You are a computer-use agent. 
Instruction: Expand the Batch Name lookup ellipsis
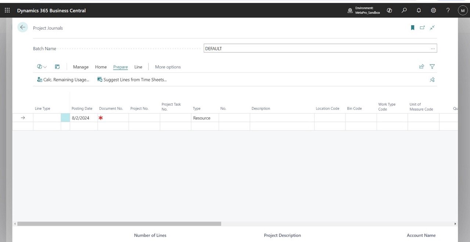433,48
